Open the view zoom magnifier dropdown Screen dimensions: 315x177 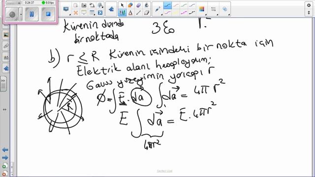pos(100,5)
